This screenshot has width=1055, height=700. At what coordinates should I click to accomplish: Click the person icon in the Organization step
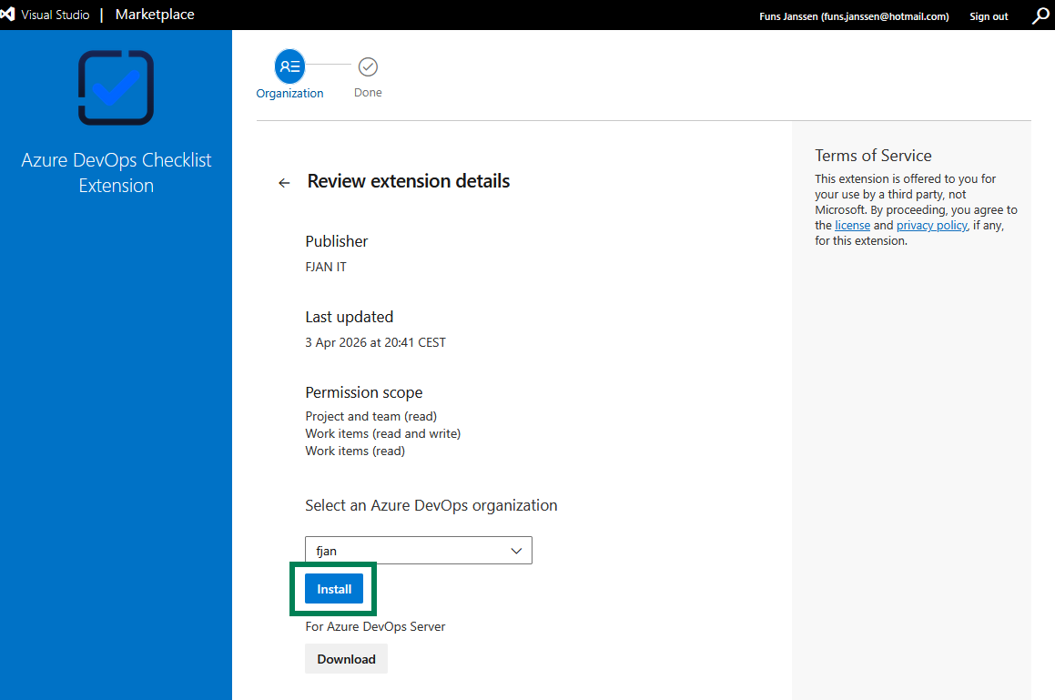(289, 66)
